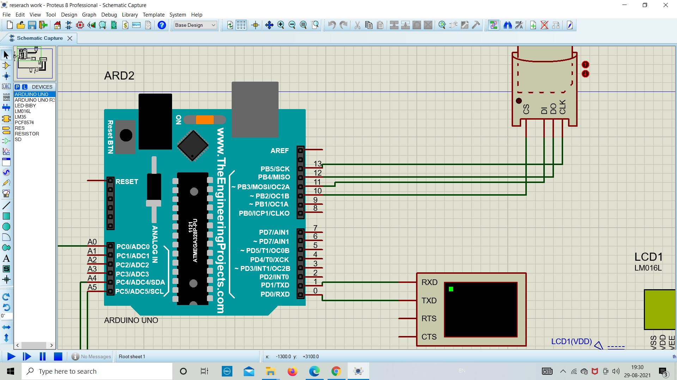Viewport: 677px width, 380px height.
Task: Zoom in using the magnifier plus icon
Action: (x=281, y=25)
